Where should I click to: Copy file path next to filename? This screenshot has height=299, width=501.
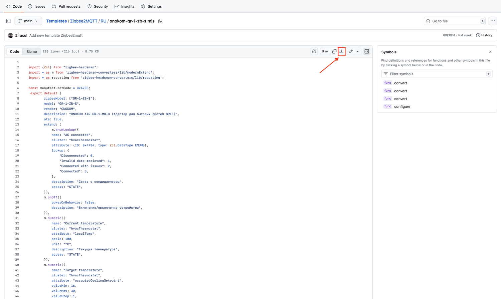coord(160,21)
